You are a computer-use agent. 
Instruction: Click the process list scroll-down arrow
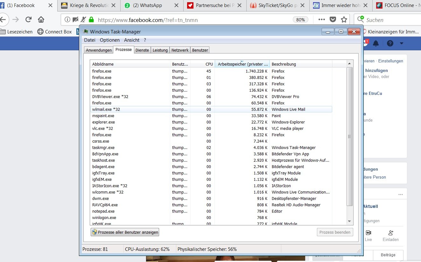pos(349,221)
